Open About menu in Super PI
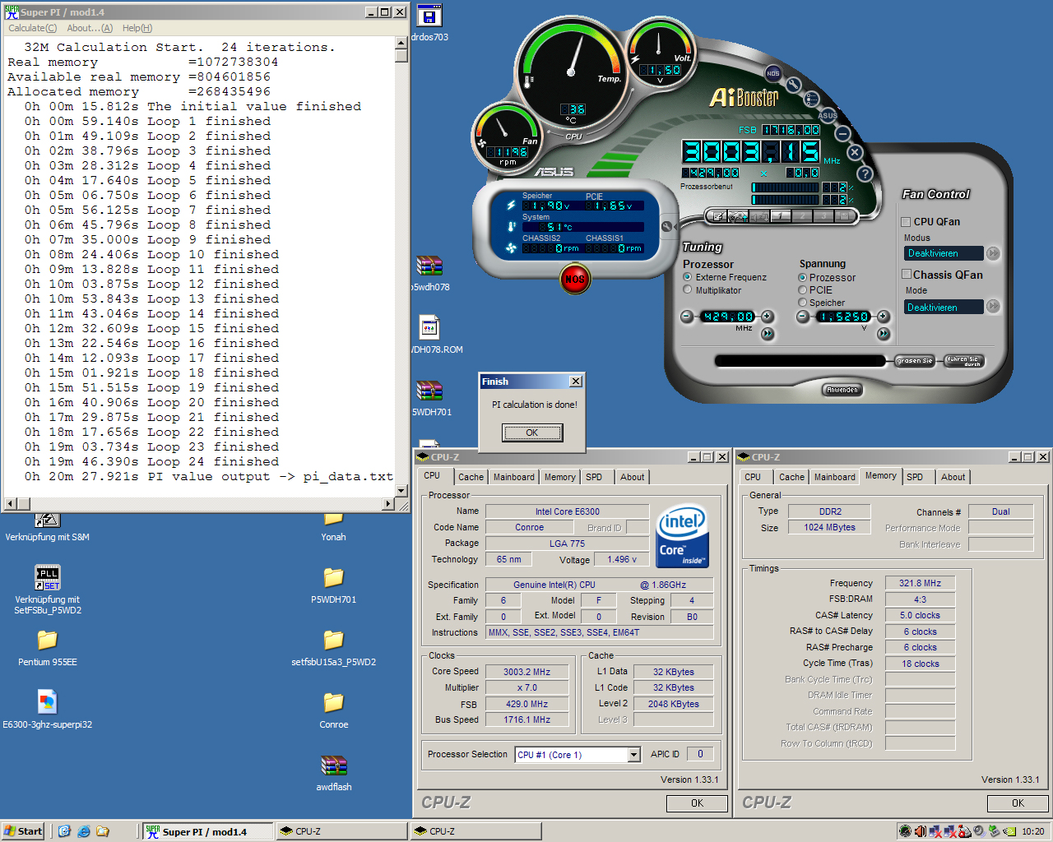1053x842 pixels. tap(90, 28)
